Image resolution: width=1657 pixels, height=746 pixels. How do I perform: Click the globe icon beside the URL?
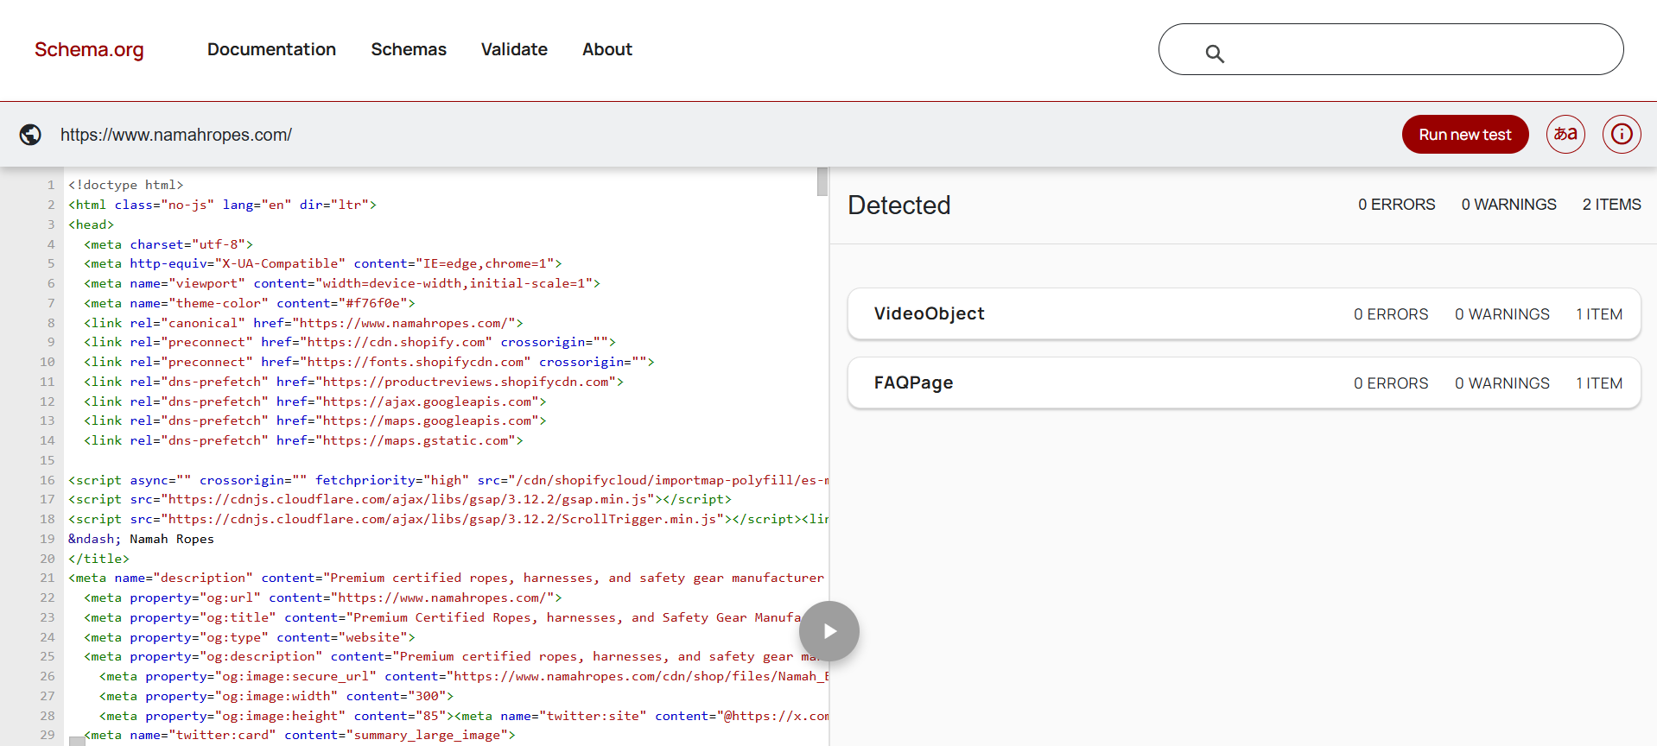coord(30,135)
